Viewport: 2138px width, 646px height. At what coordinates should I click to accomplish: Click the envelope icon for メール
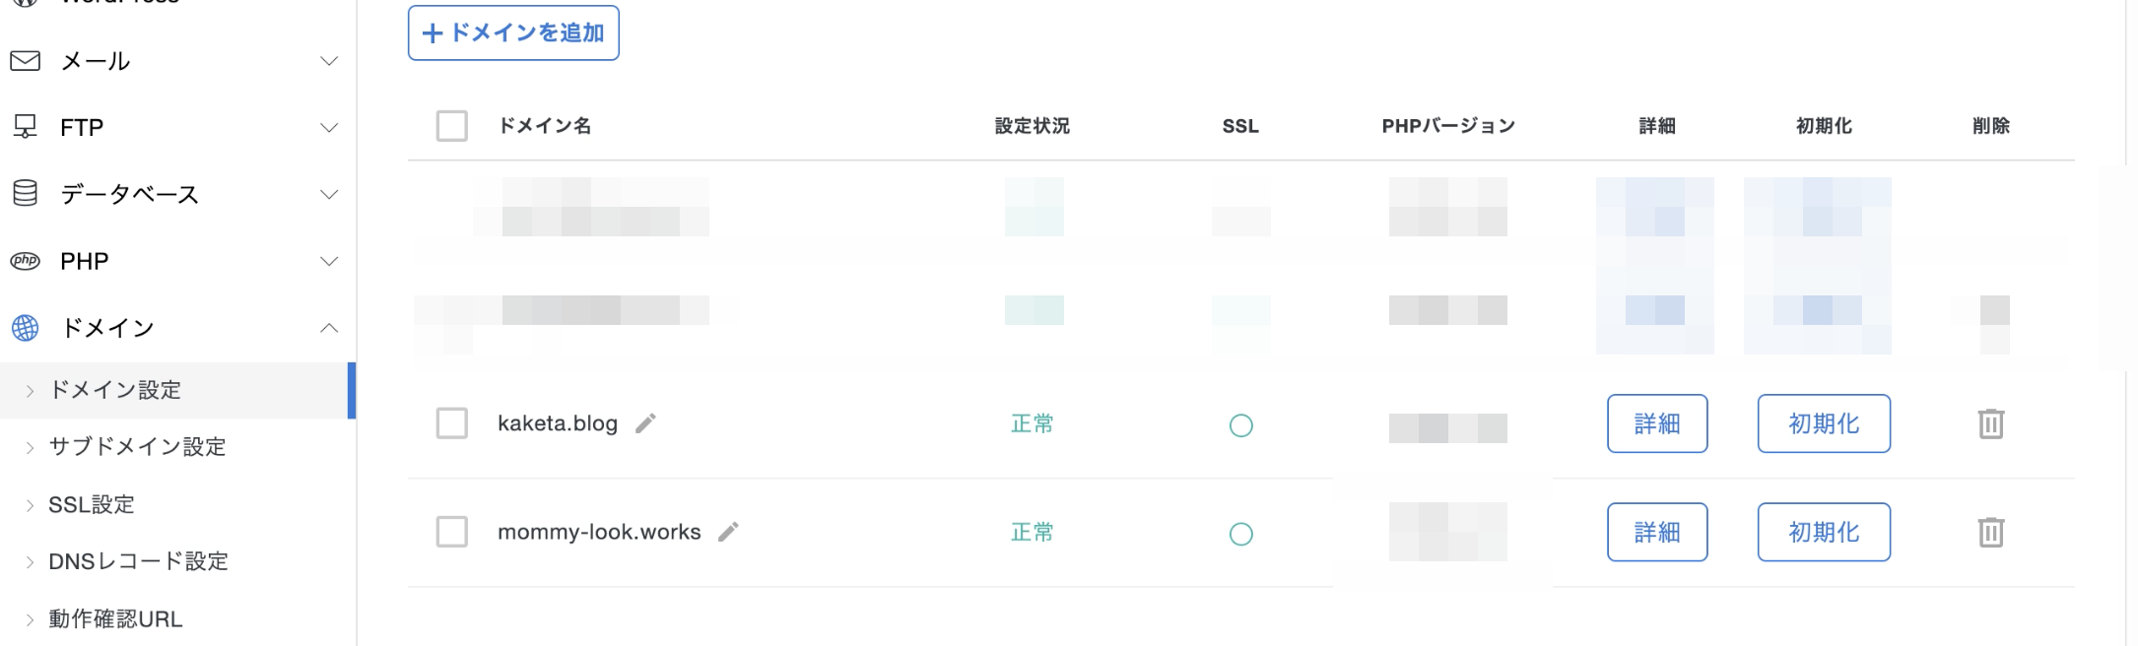point(26,61)
